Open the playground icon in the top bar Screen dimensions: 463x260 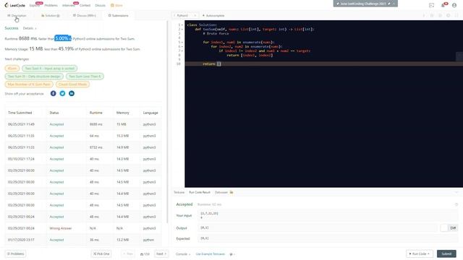(432, 5)
